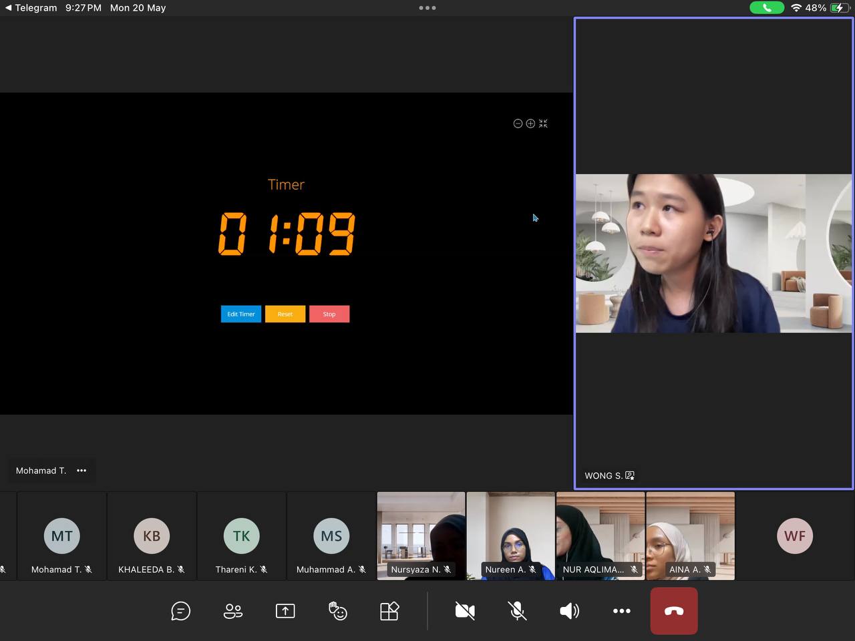Tap the green active call indicator
This screenshot has width=855, height=641.
click(x=766, y=8)
